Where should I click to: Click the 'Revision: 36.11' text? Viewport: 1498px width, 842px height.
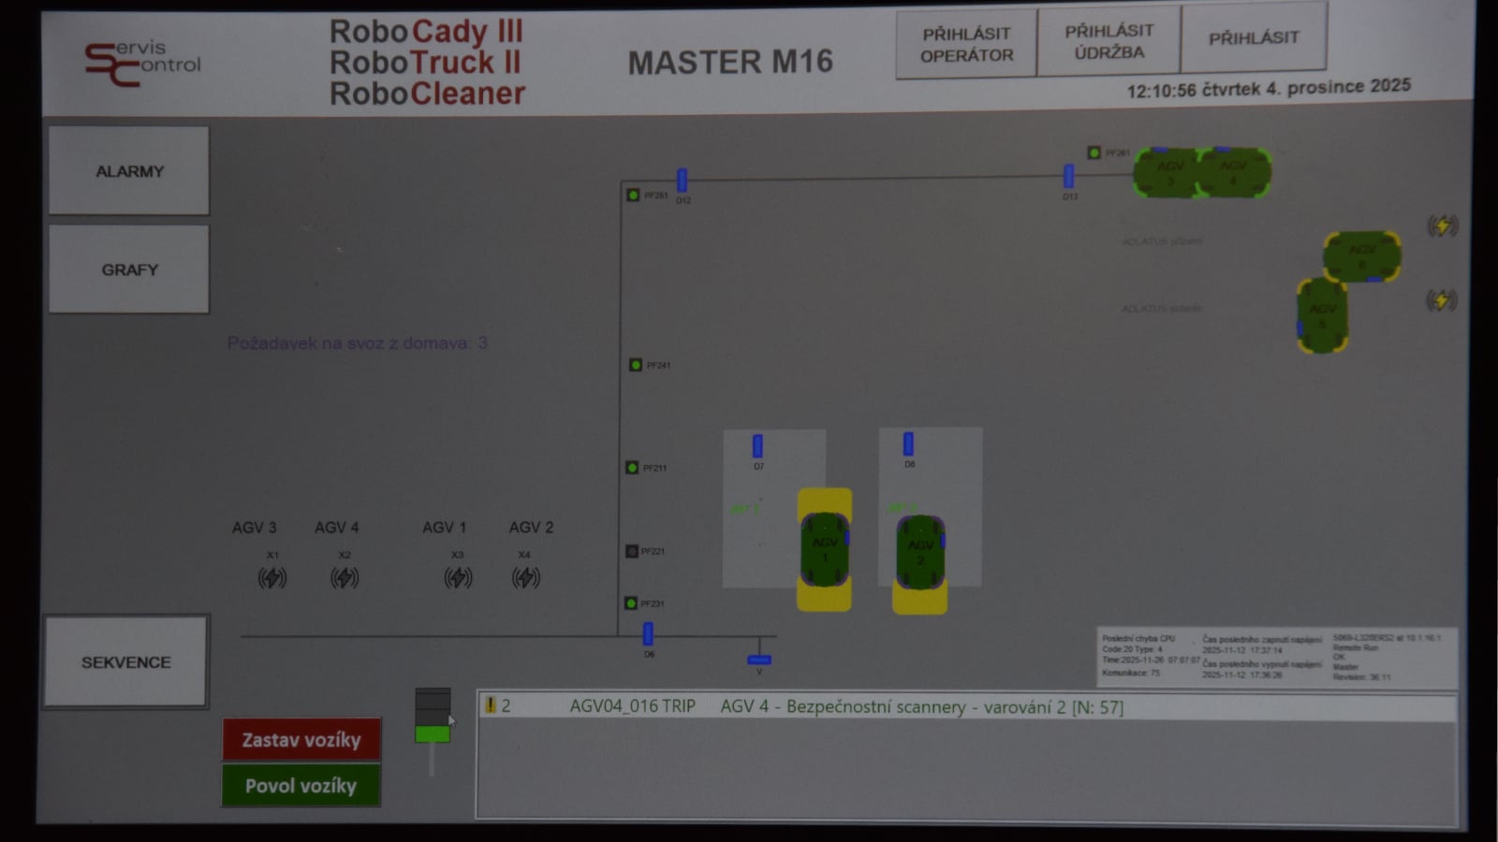(x=1362, y=677)
